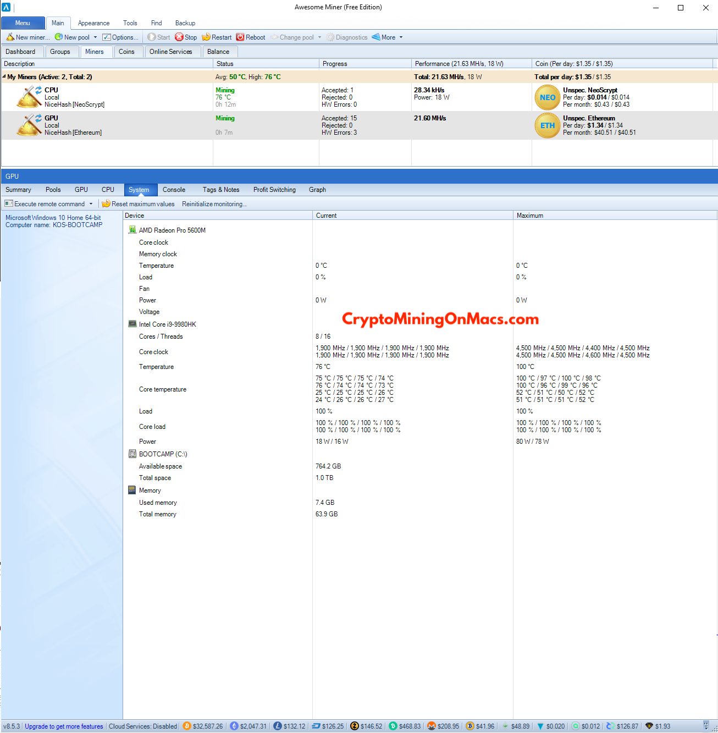Click the Restart miner icon

click(x=206, y=37)
